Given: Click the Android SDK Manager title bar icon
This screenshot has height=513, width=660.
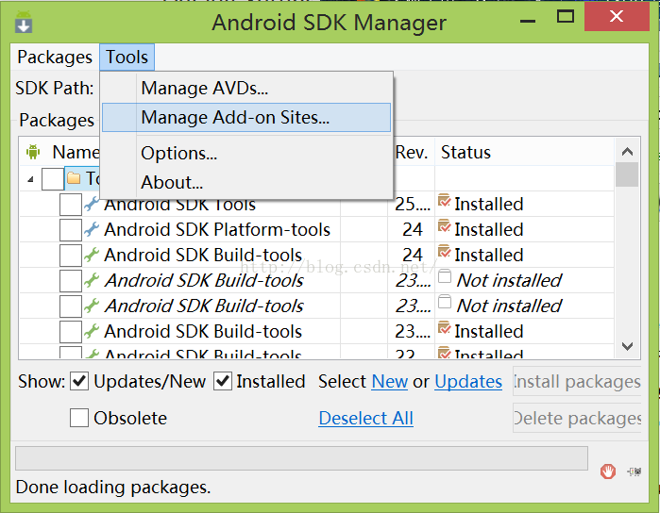Looking at the screenshot, I should [x=24, y=23].
